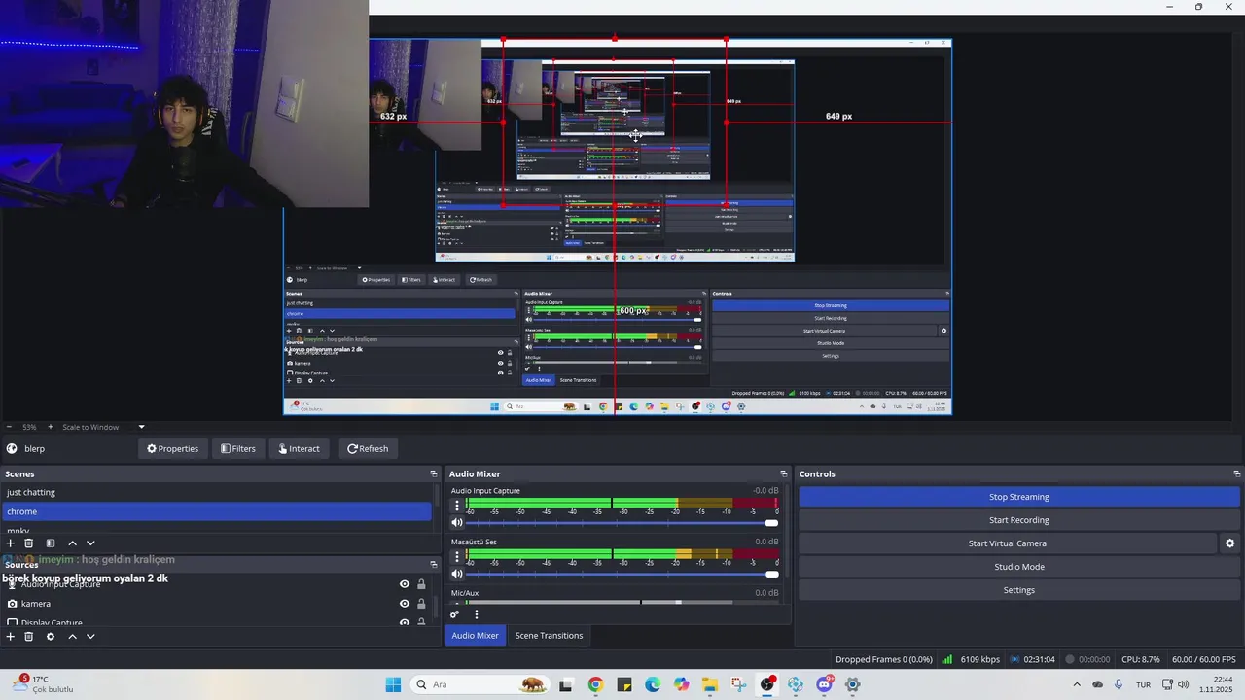
Task: Open source properties gear in Sources toolbar
Action: 51,637
